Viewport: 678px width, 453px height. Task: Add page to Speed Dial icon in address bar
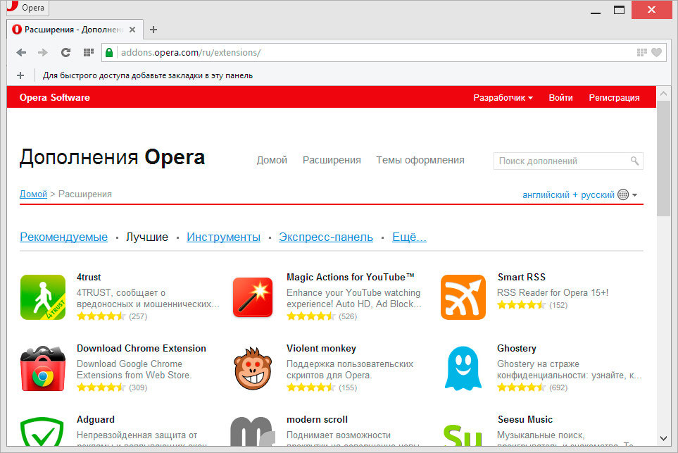[x=641, y=52]
